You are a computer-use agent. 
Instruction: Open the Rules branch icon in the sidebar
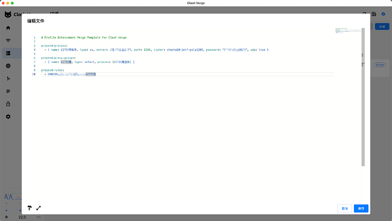[9, 79]
